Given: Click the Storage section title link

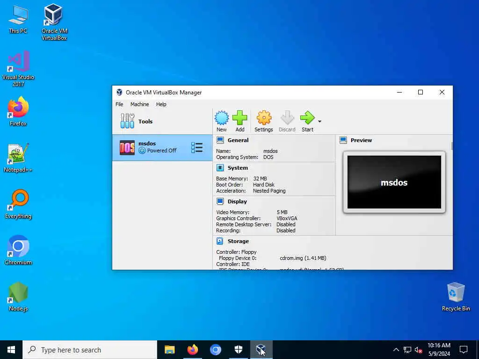Looking at the screenshot, I should tap(238, 241).
